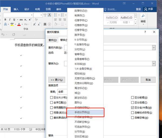Open the Search direction combo box
Viewport: 162px width, 138px height.
pyautogui.click(x=63, y=92)
